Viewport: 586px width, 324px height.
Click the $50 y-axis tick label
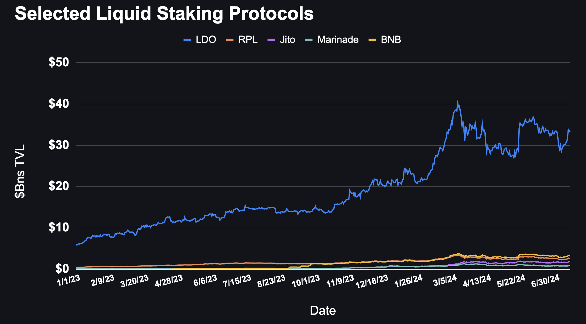tap(59, 63)
